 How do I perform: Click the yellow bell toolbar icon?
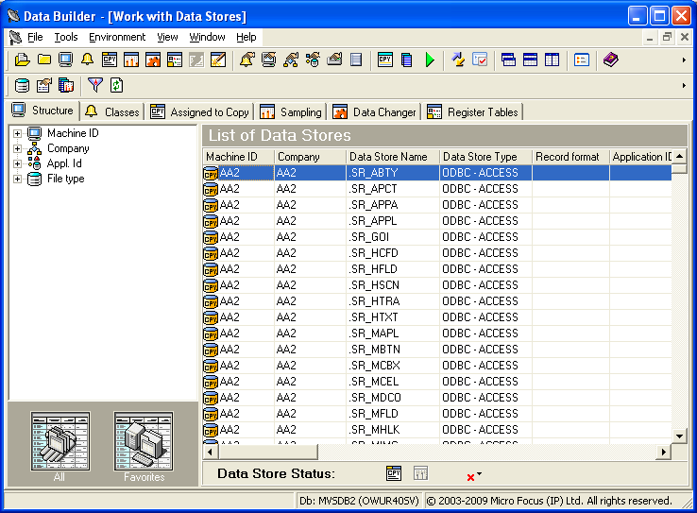click(x=87, y=60)
